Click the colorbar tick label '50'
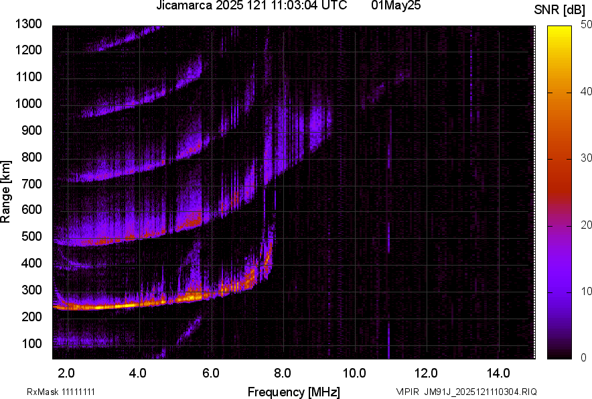This screenshot has height=399, width=592. [587, 25]
